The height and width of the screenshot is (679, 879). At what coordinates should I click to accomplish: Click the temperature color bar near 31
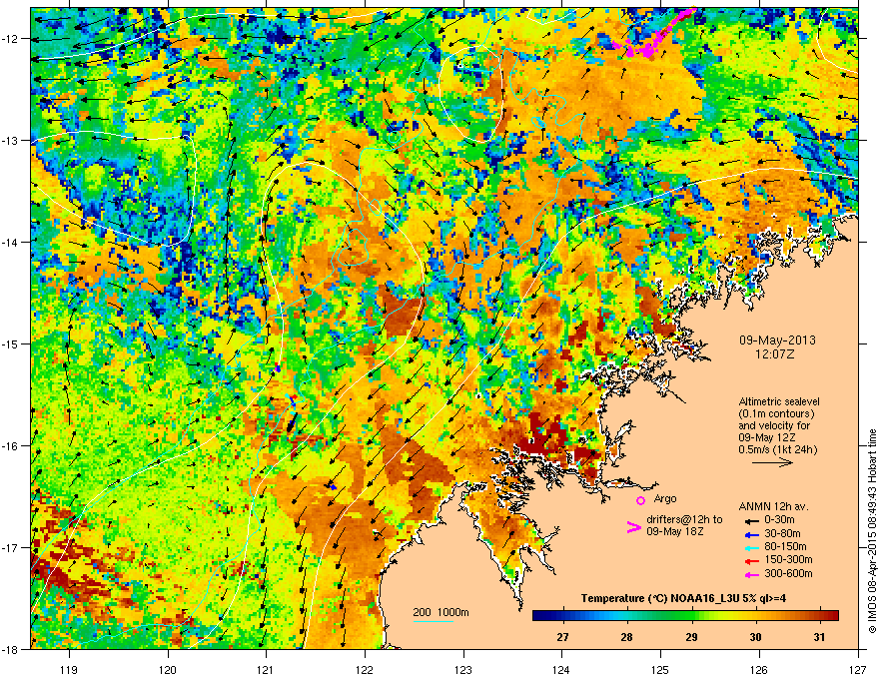[x=820, y=616]
